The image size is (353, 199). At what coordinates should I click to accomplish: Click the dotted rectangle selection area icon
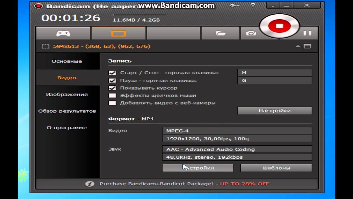(45, 46)
